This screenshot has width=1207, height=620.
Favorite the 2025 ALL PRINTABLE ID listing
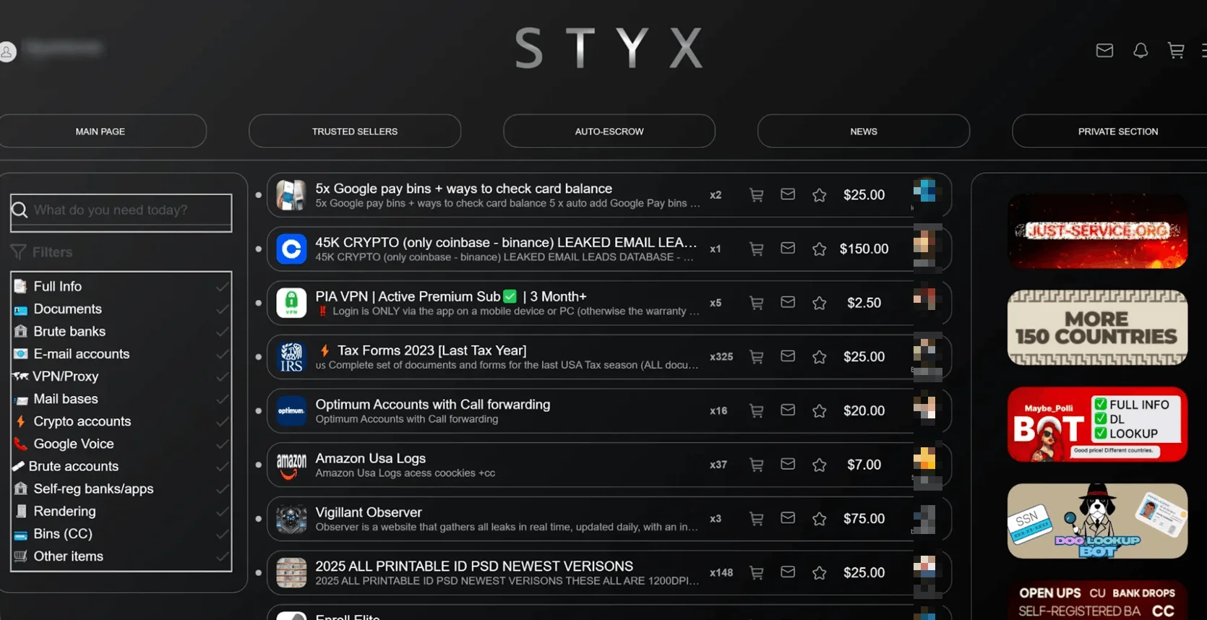tap(819, 573)
